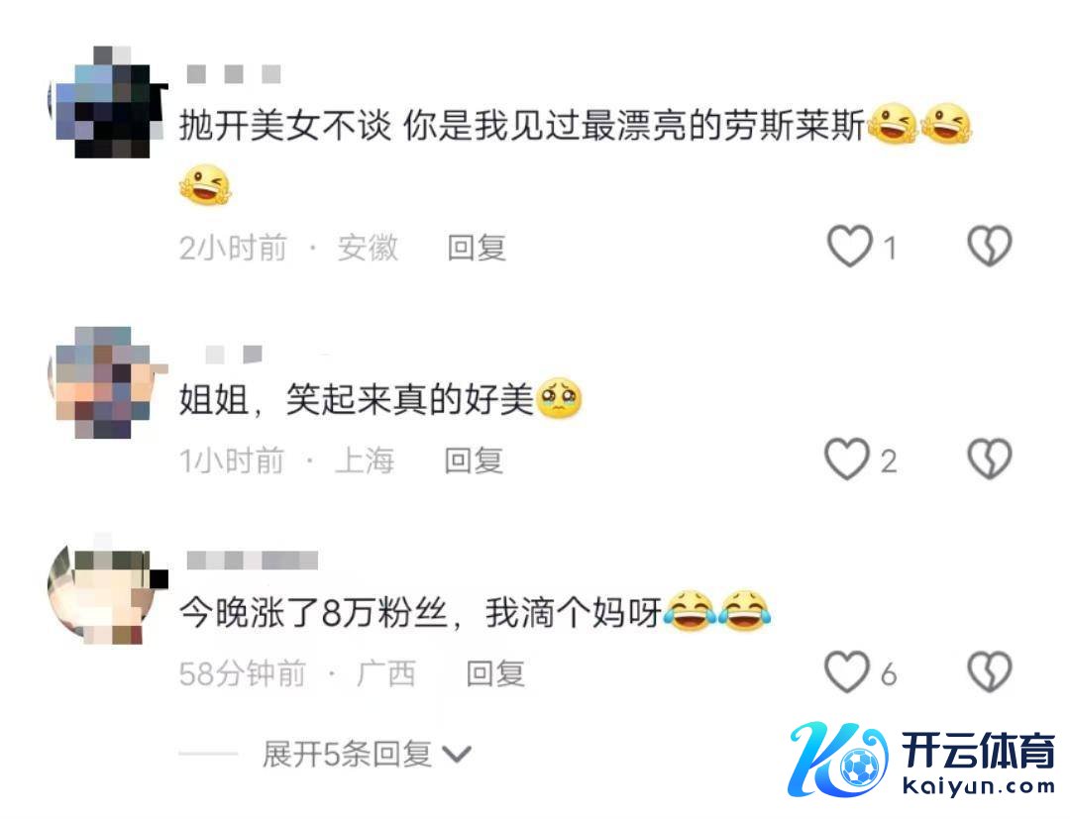Like the 上海 comment with heart icon

tap(847, 460)
